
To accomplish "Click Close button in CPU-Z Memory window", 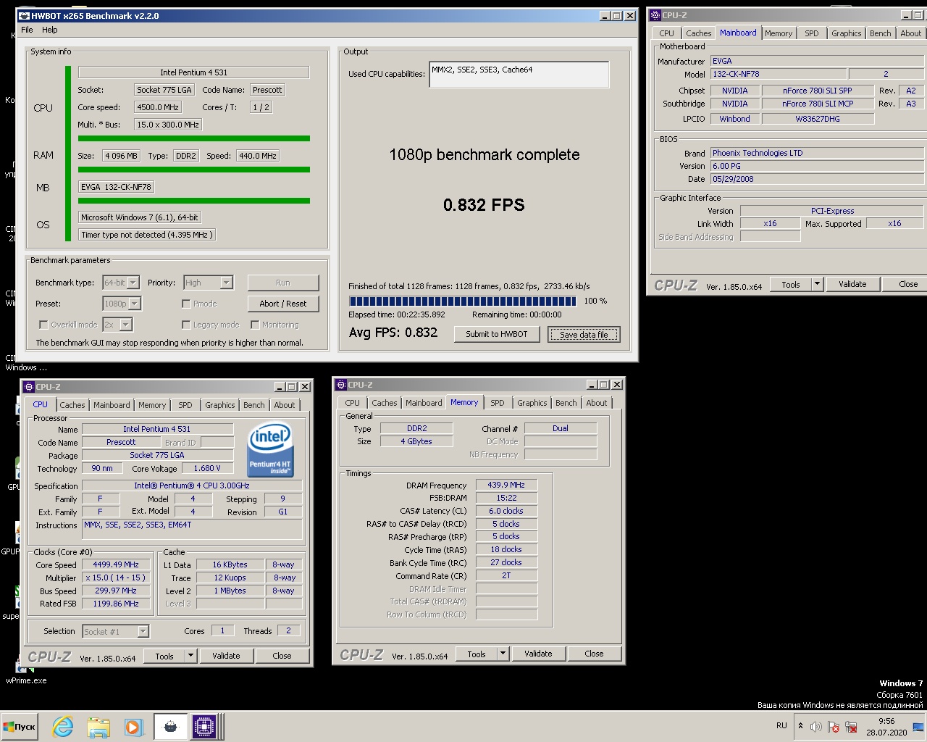I will coord(594,654).
